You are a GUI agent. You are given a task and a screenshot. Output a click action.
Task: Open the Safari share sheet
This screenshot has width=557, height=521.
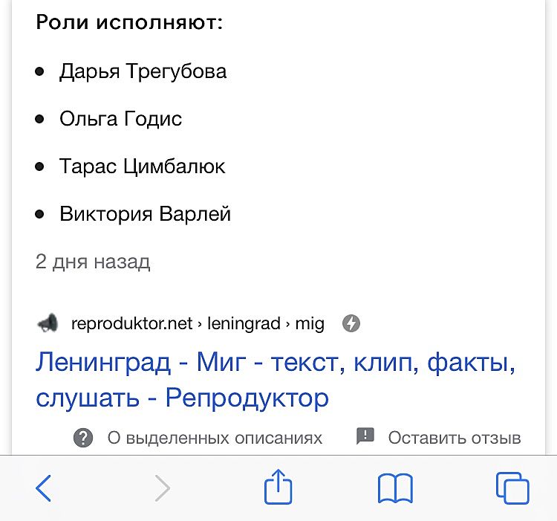pyautogui.click(x=278, y=488)
